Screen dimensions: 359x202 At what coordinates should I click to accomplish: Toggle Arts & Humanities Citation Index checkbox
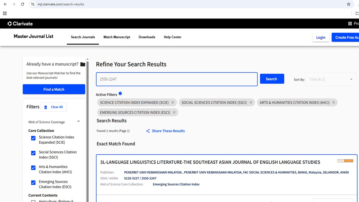point(33,168)
